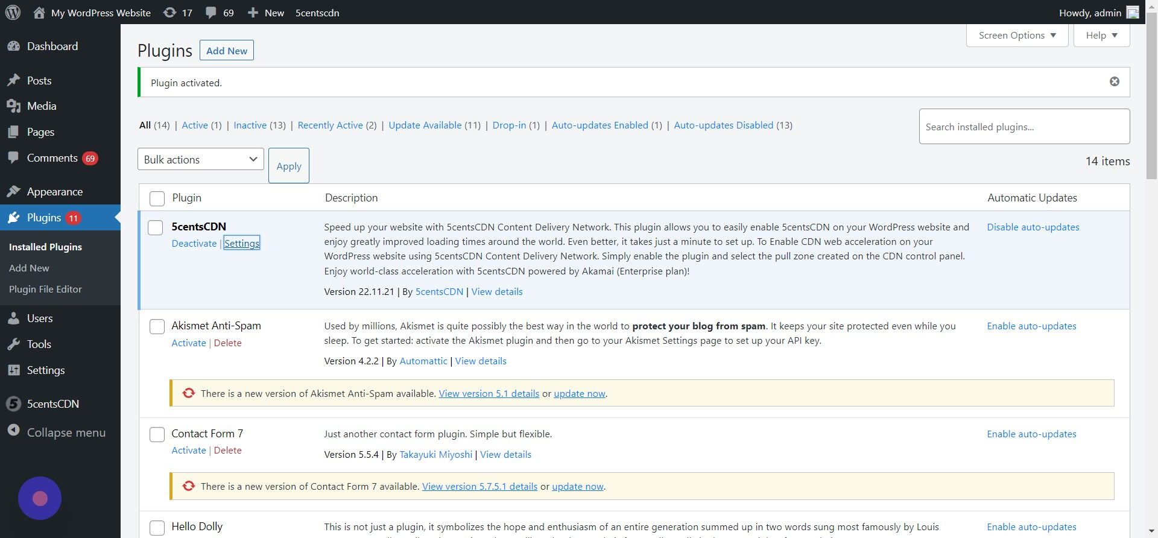
Task: Filter by Auto-updates Enabled
Action: (x=600, y=125)
